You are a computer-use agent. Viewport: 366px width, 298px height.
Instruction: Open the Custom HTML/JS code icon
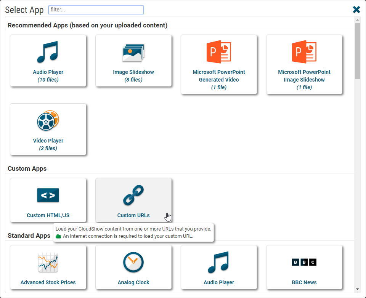48,195
